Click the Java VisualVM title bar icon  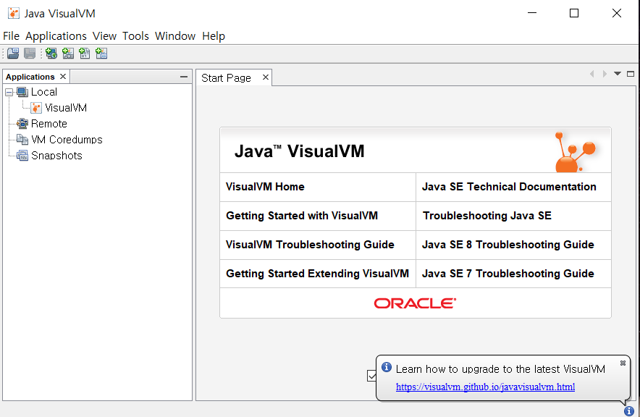pos(14,14)
